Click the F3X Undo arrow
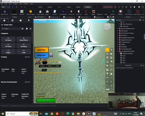 [107, 78]
